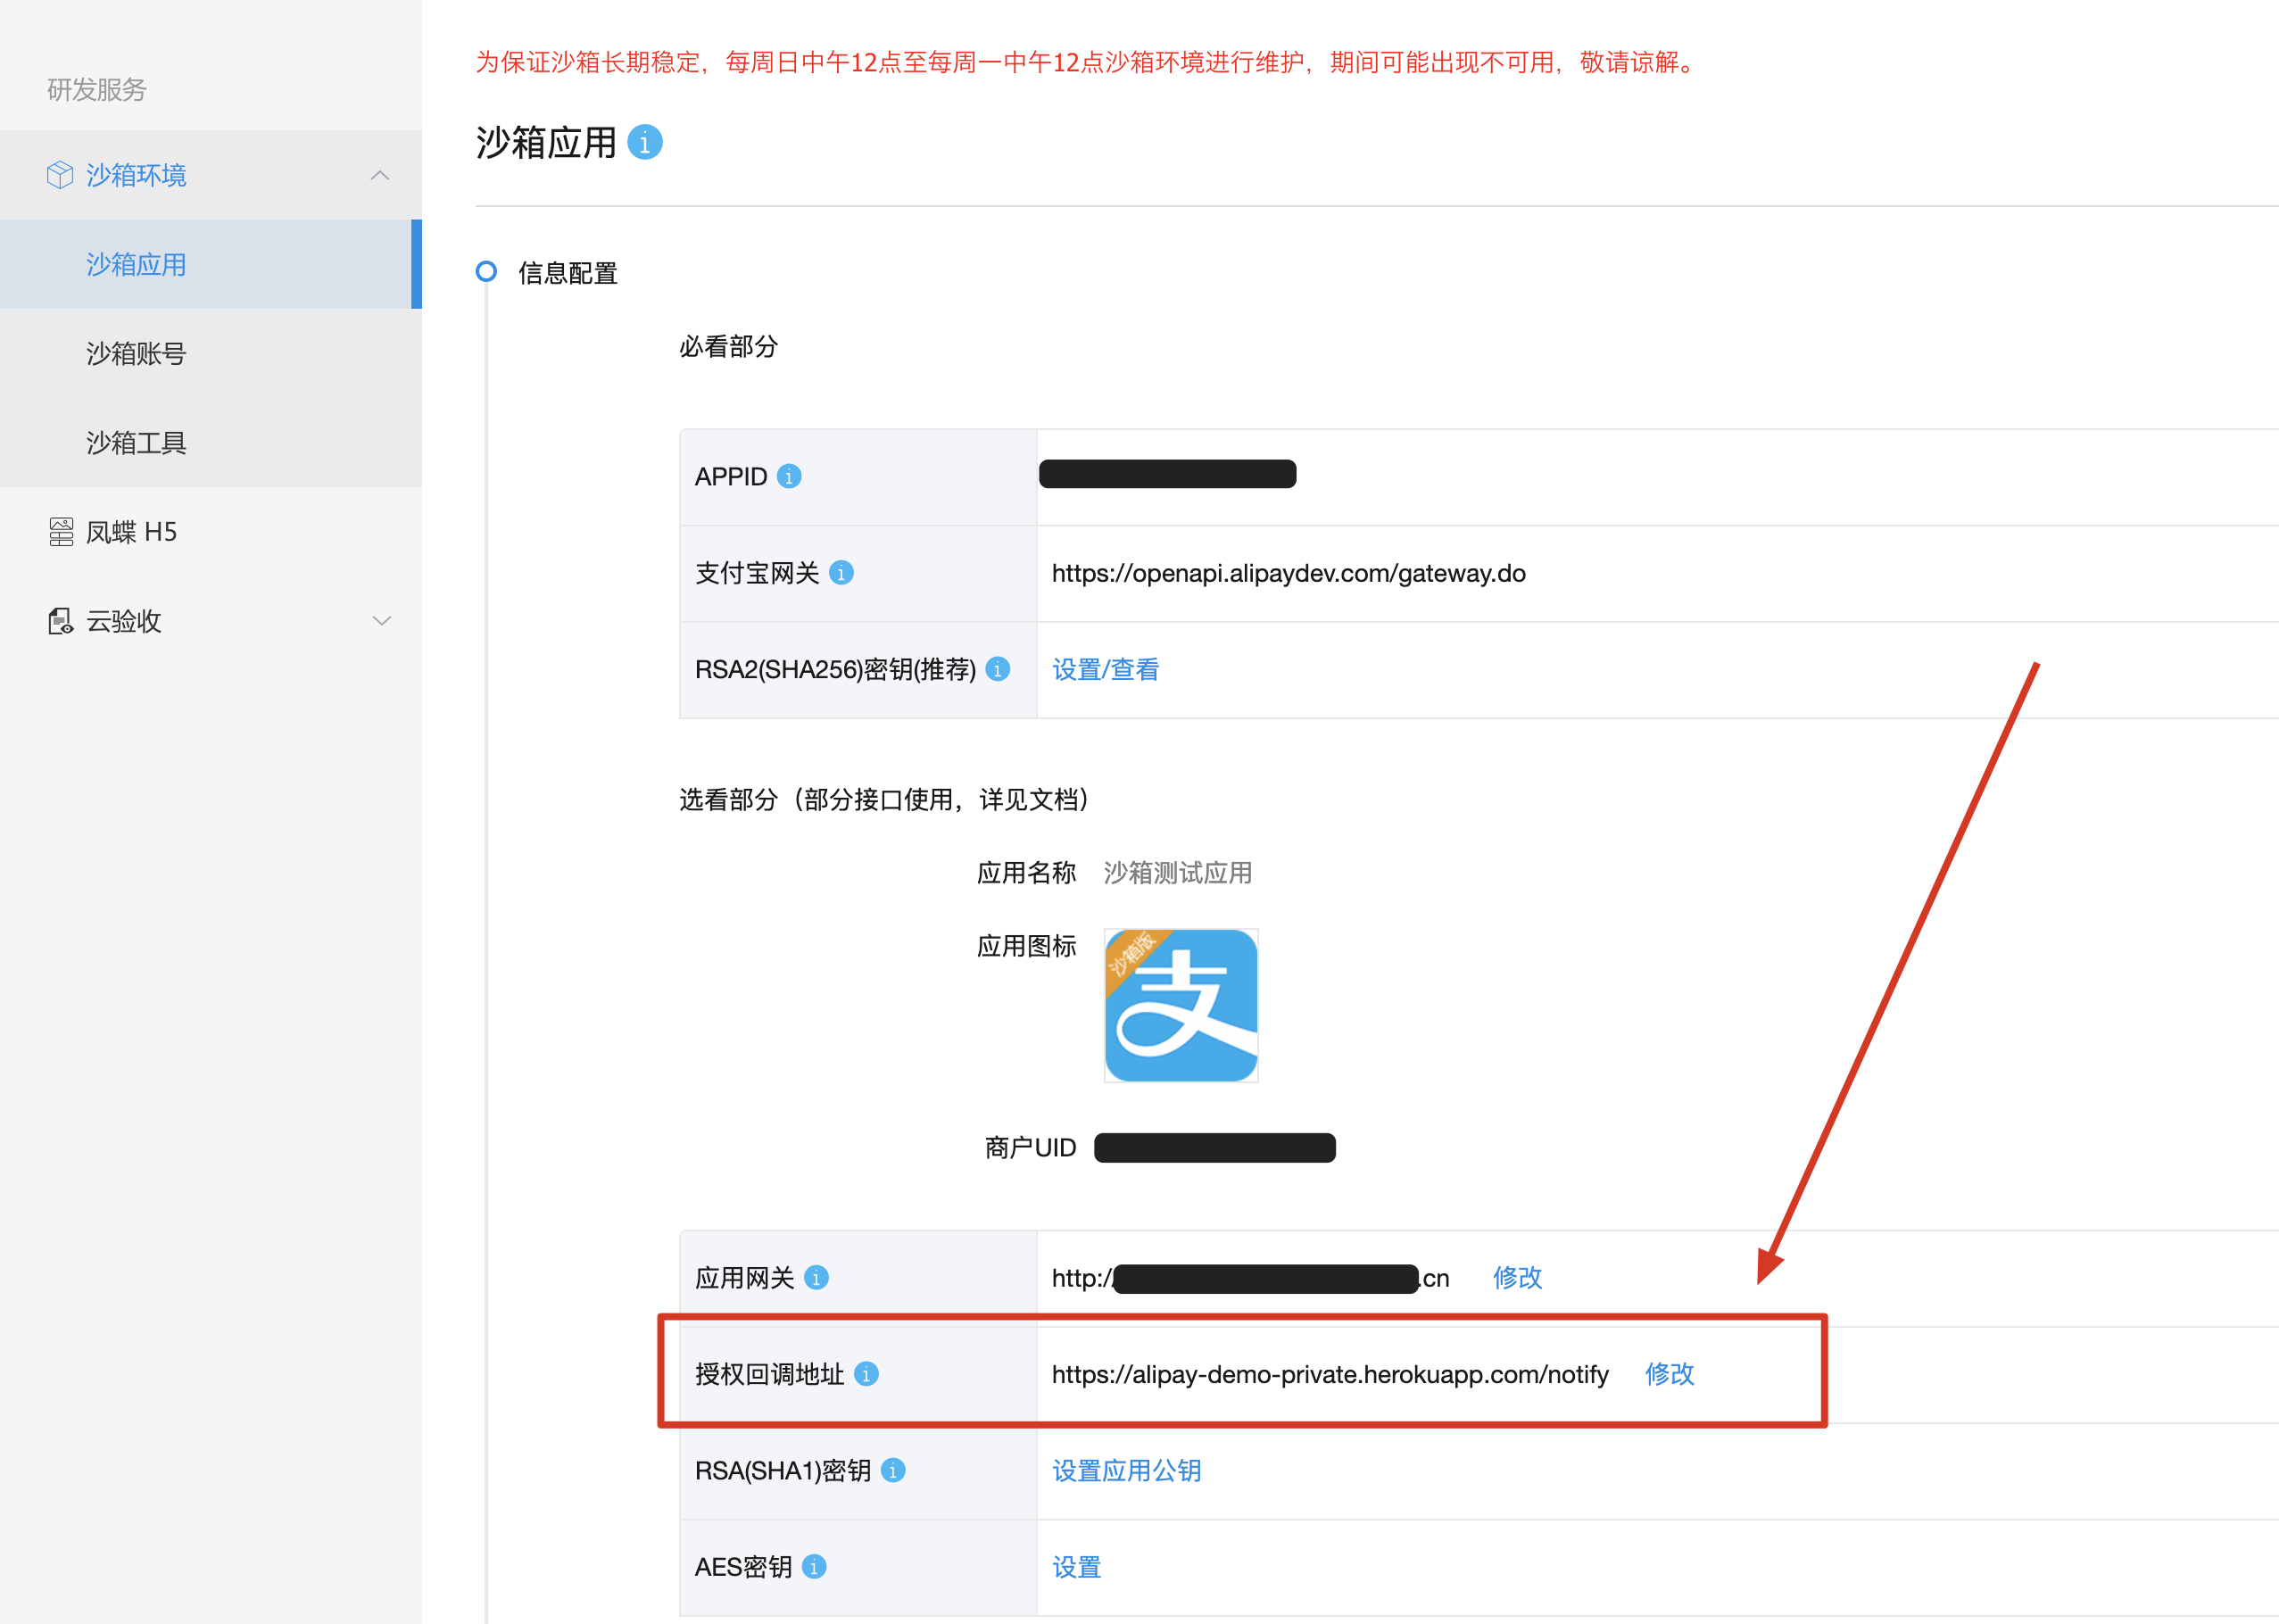Click info icon next to 授权回调地址
The image size is (2279, 1624).
[866, 1374]
